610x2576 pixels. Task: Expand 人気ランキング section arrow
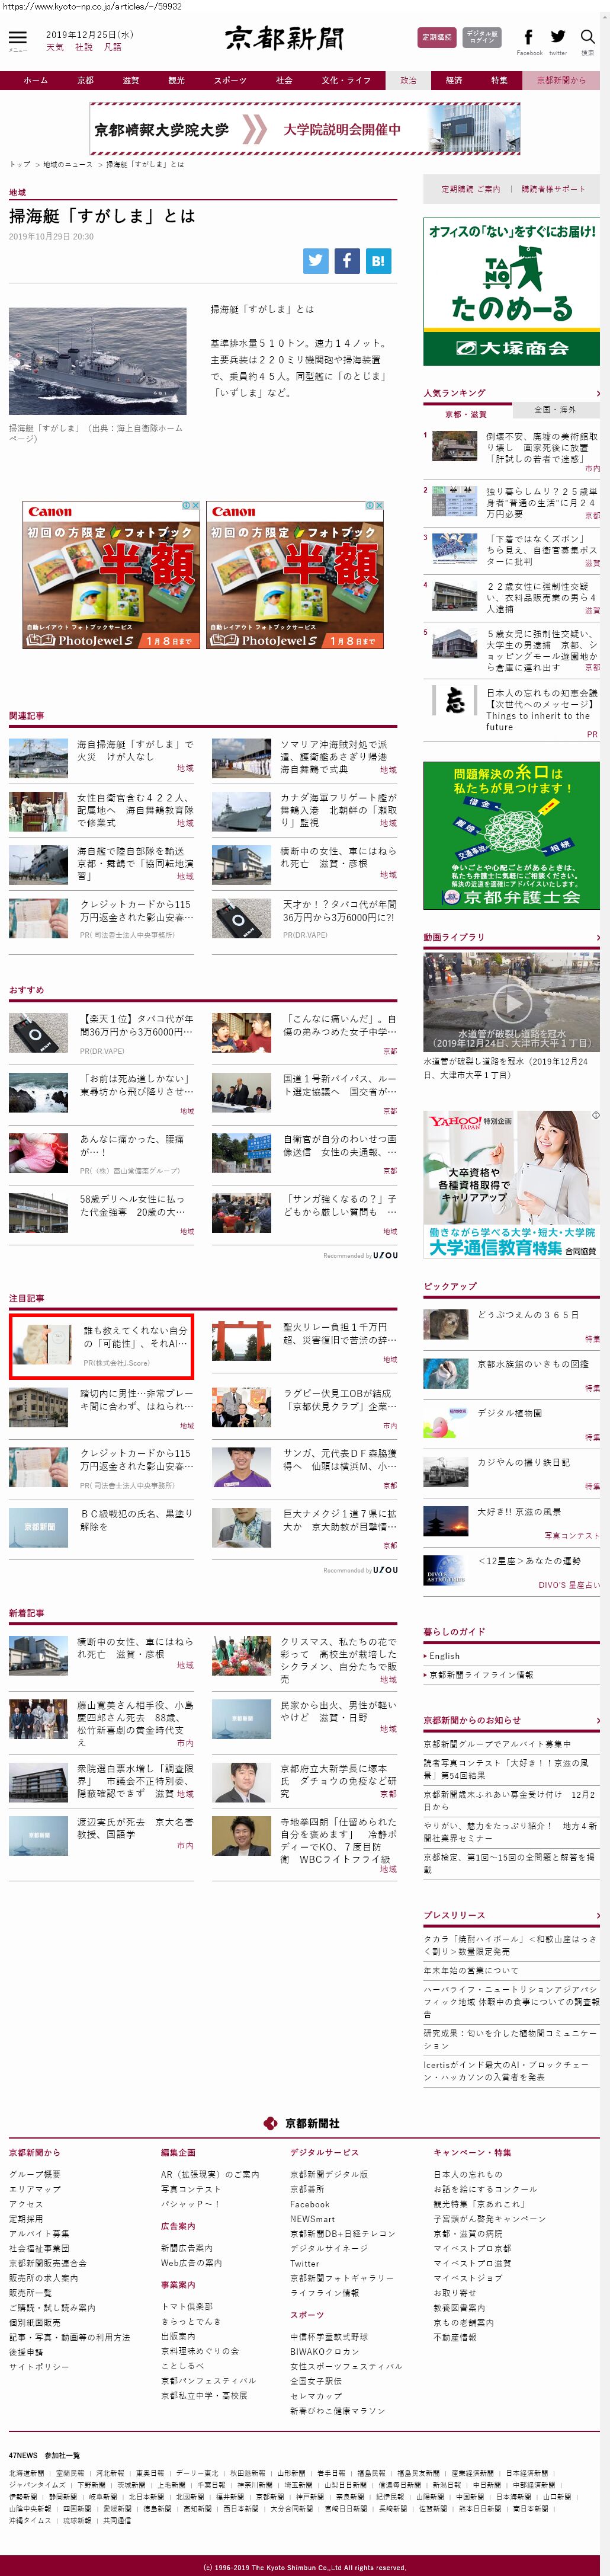(x=597, y=394)
